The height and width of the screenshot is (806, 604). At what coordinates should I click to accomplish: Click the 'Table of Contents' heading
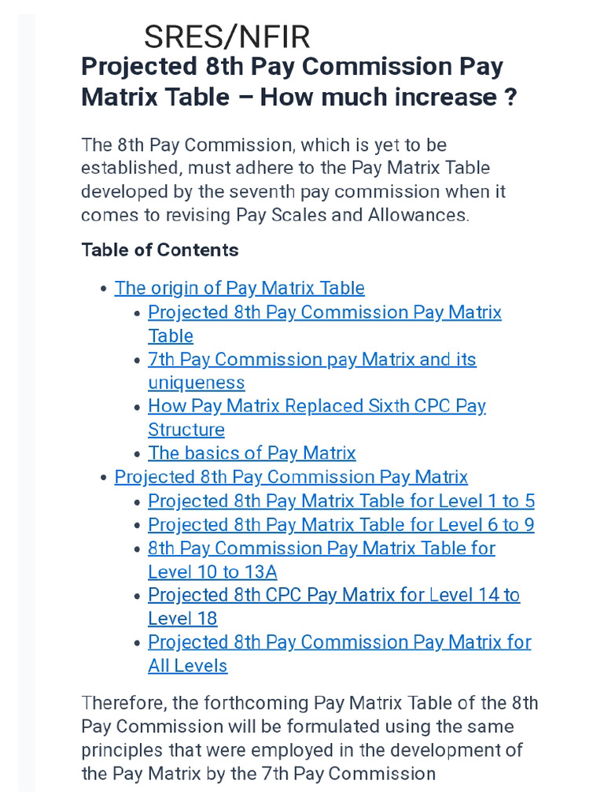[x=160, y=250]
